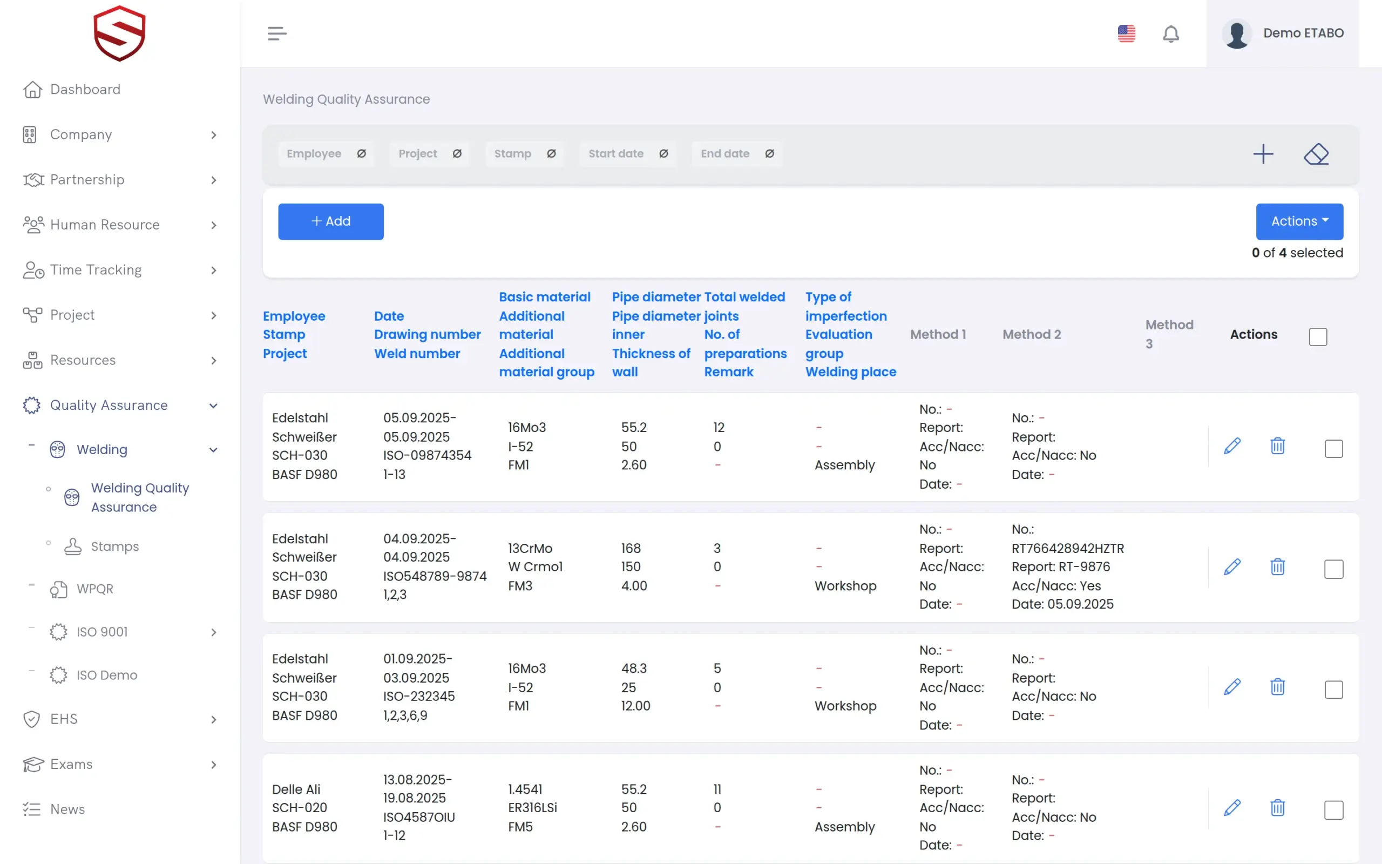Delete the Delle Ali row

coord(1277,808)
